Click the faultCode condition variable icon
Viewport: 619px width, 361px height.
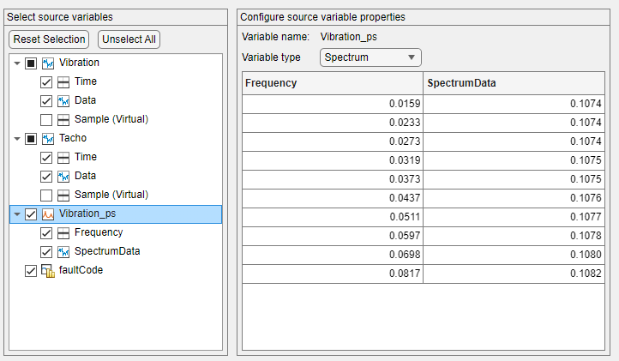48,270
